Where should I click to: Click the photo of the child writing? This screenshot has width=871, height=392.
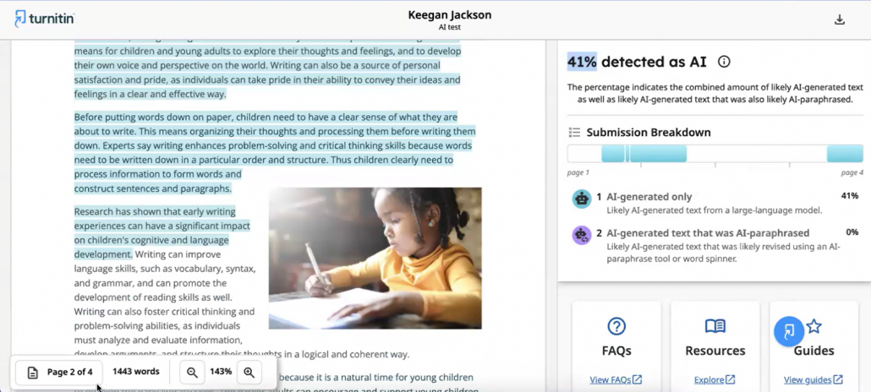click(375, 258)
